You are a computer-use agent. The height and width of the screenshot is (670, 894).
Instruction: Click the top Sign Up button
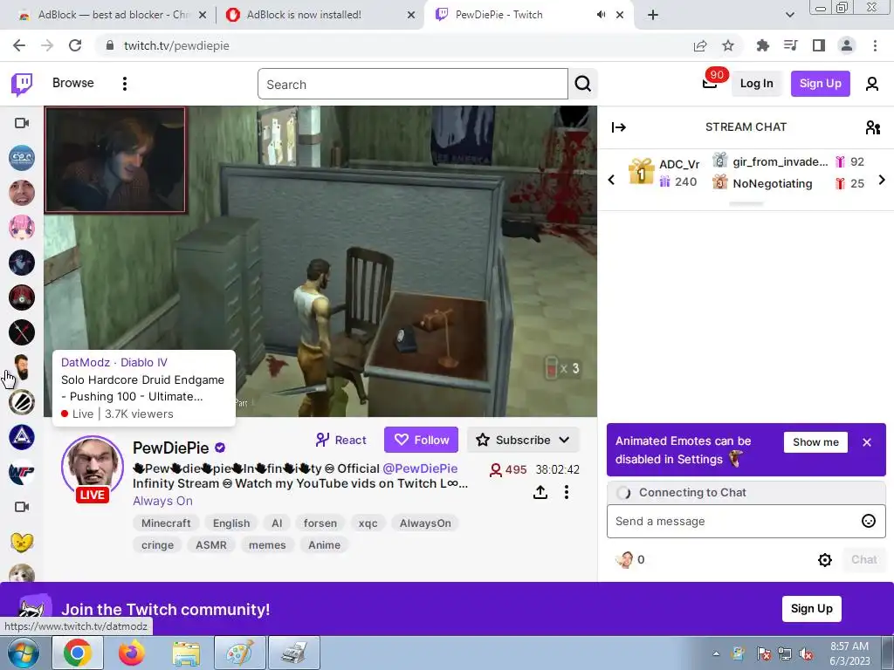tap(820, 84)
